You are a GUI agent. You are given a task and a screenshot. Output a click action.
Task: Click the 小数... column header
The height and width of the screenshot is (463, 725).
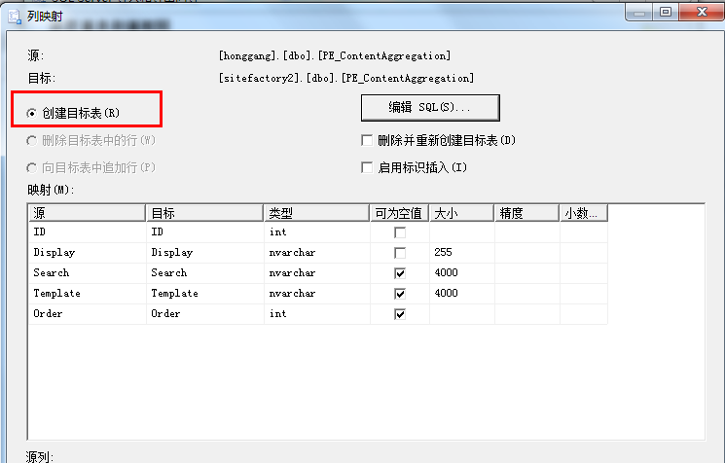pyautogui.click(x=584, y=213)
